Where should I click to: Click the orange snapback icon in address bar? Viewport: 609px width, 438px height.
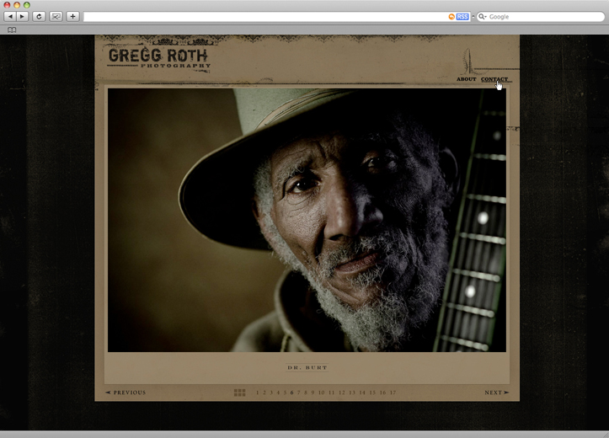(x=451, y=17)
